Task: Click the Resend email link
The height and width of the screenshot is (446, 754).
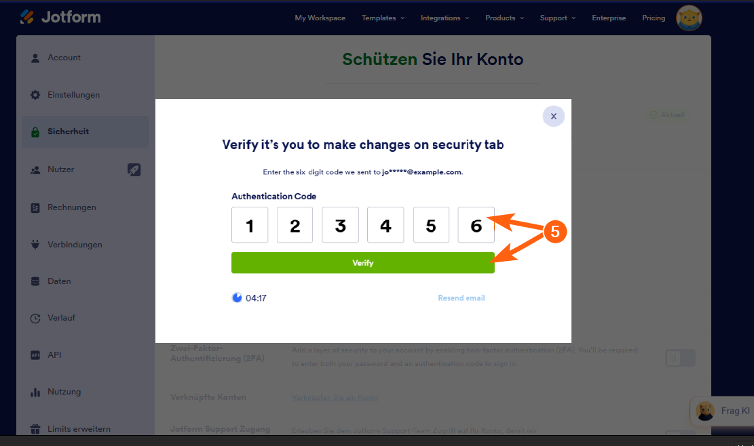Action: [x=461, y=298]
